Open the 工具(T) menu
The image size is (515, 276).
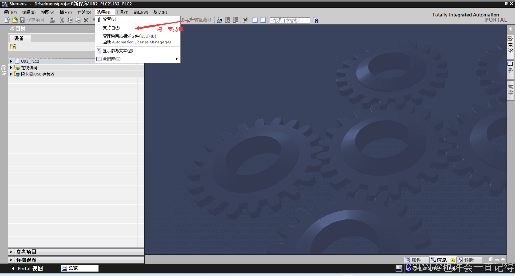(x=122, y=12)
